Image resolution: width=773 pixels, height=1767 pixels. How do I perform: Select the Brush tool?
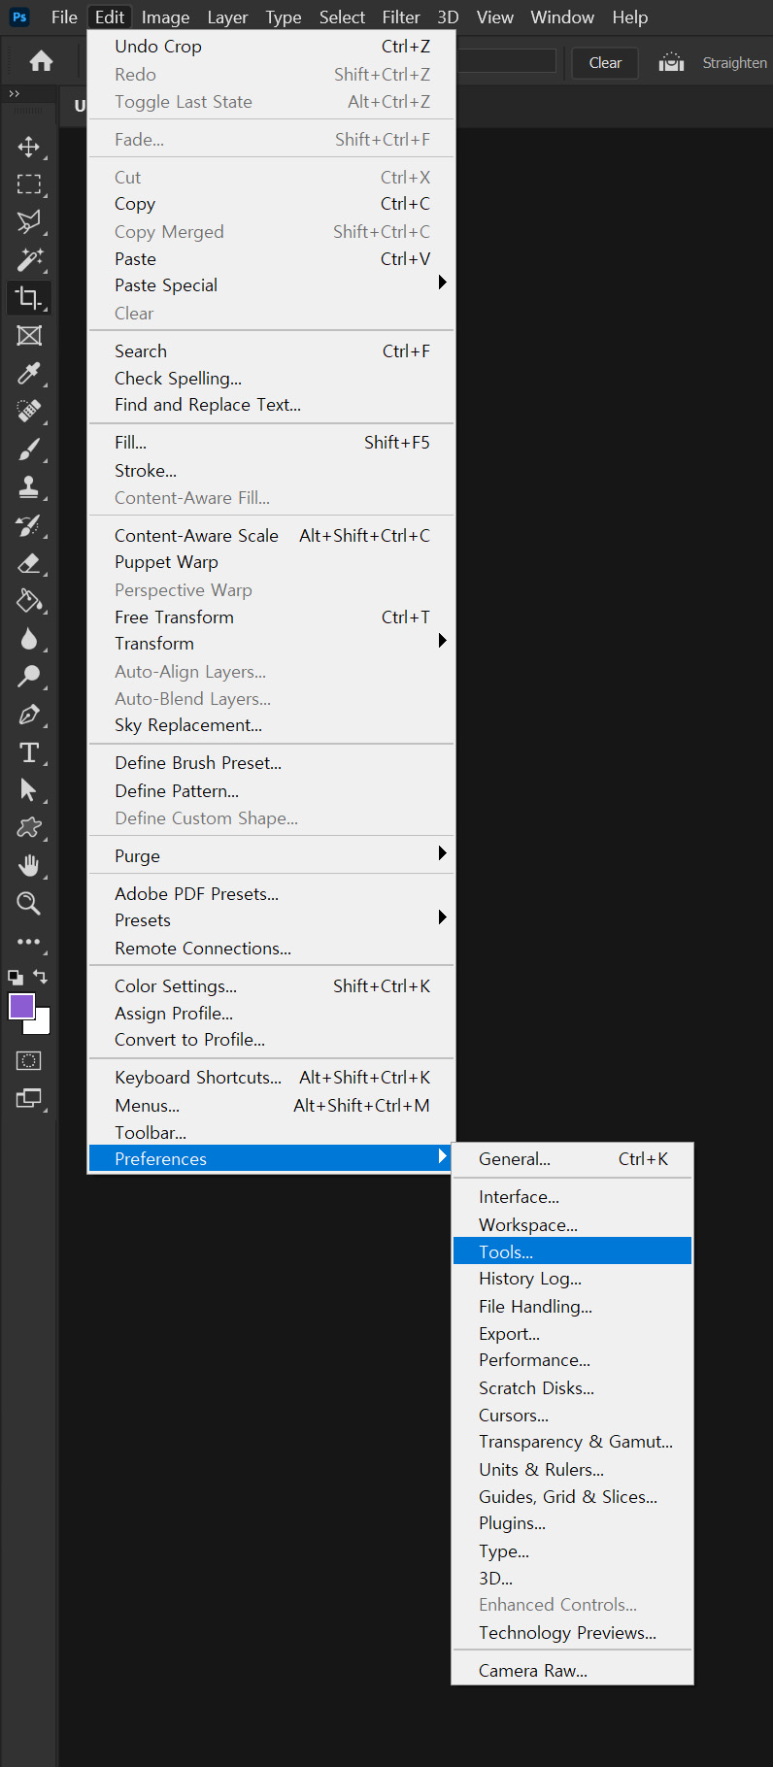[29, 450]
